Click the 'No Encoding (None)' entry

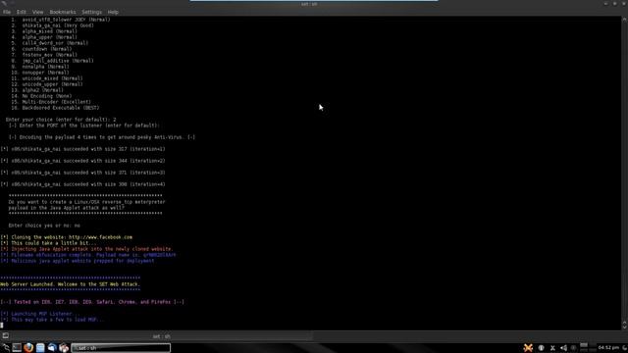[47, 96]
